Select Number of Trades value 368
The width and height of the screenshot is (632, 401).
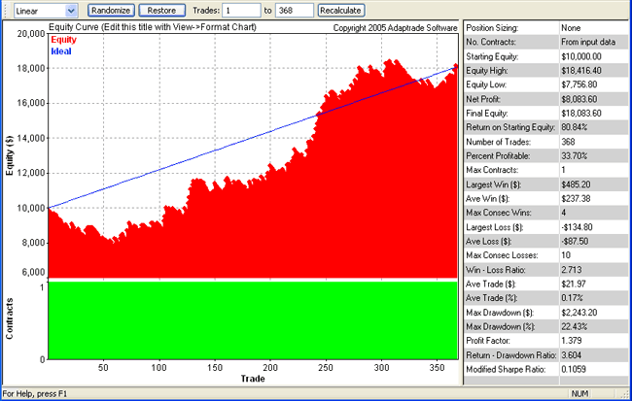568,142
